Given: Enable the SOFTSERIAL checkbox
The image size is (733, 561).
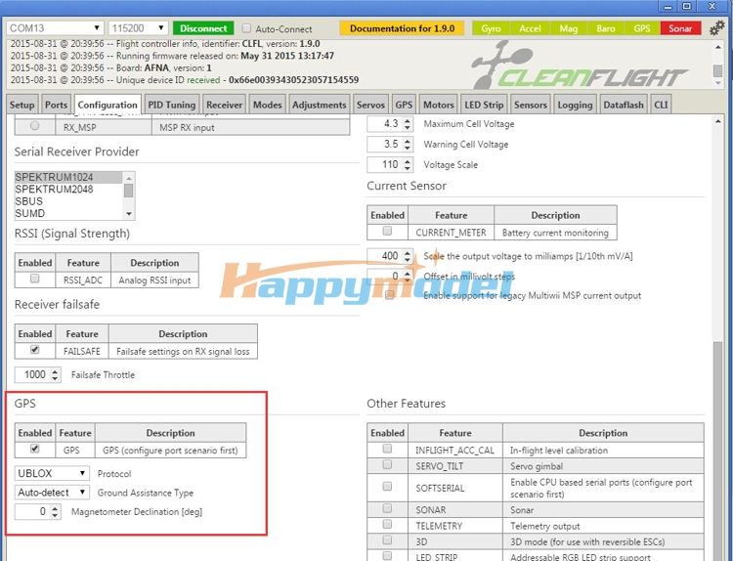Looking at the screenshot, I should pos(387,487).
